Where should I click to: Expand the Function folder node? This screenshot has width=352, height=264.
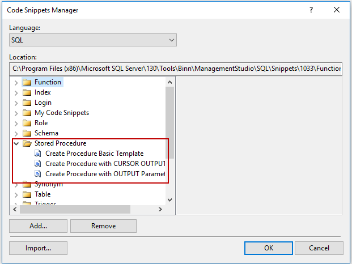[16, 82]
